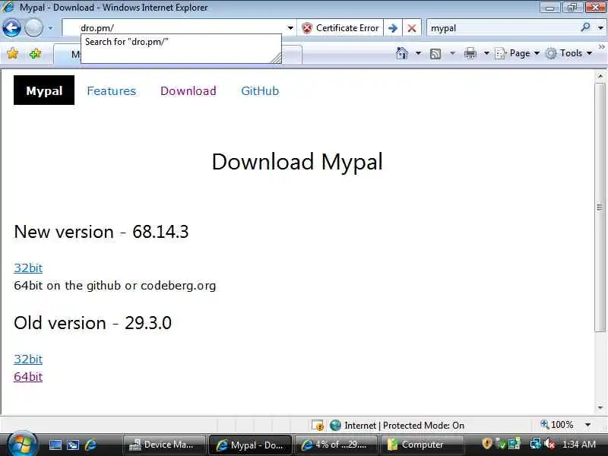The width and height of the screenshot is (608, 456).
Task: Click the "Download Mypal" page heading
Action: point(297,162)
